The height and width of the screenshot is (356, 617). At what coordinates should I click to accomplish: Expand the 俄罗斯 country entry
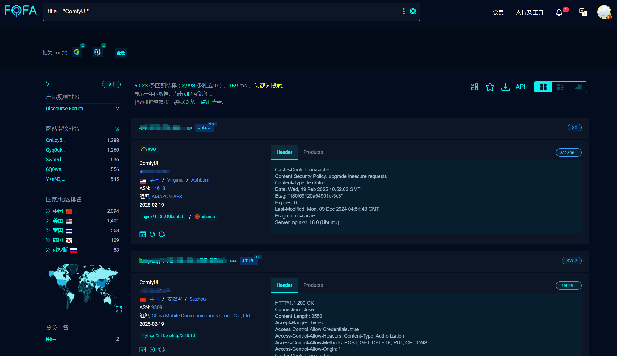[48, 250]
